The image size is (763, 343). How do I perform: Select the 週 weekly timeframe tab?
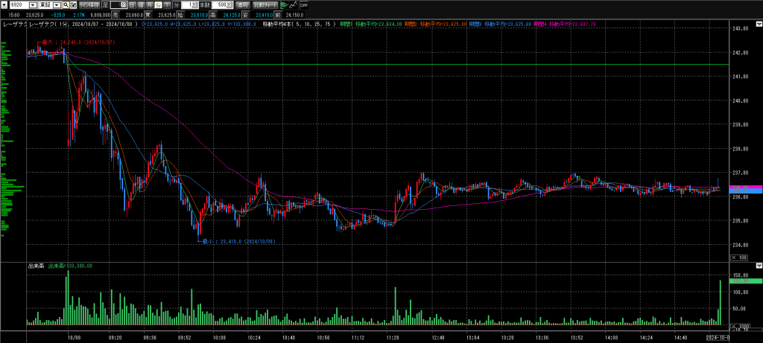coord(141,4)
